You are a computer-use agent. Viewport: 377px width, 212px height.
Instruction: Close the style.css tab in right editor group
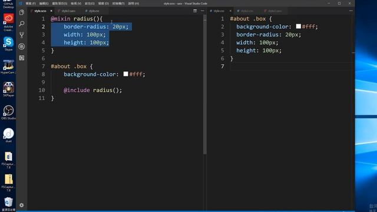230,11
